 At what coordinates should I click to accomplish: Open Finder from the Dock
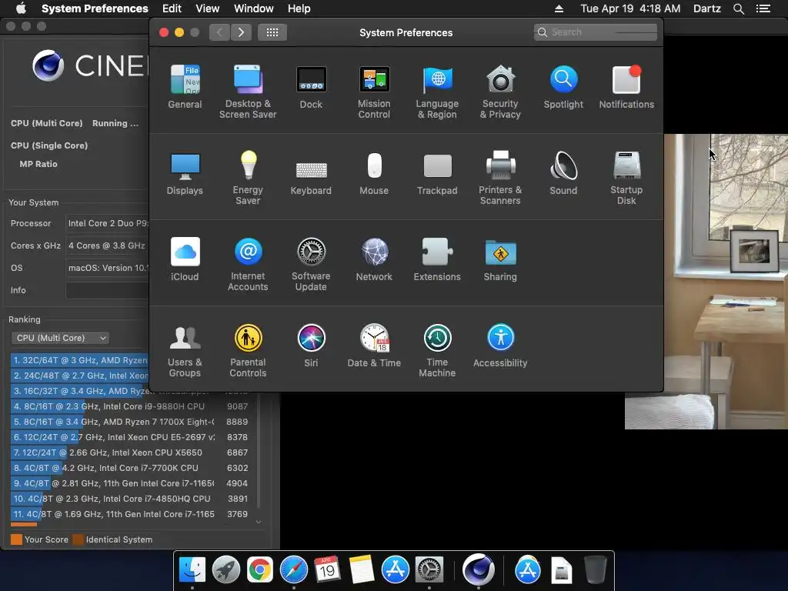tap(192, 570)
